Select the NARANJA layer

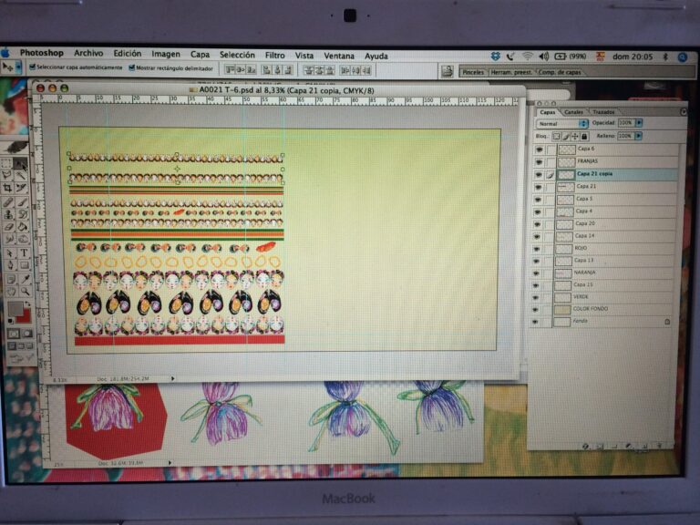(x=585, y=272)
